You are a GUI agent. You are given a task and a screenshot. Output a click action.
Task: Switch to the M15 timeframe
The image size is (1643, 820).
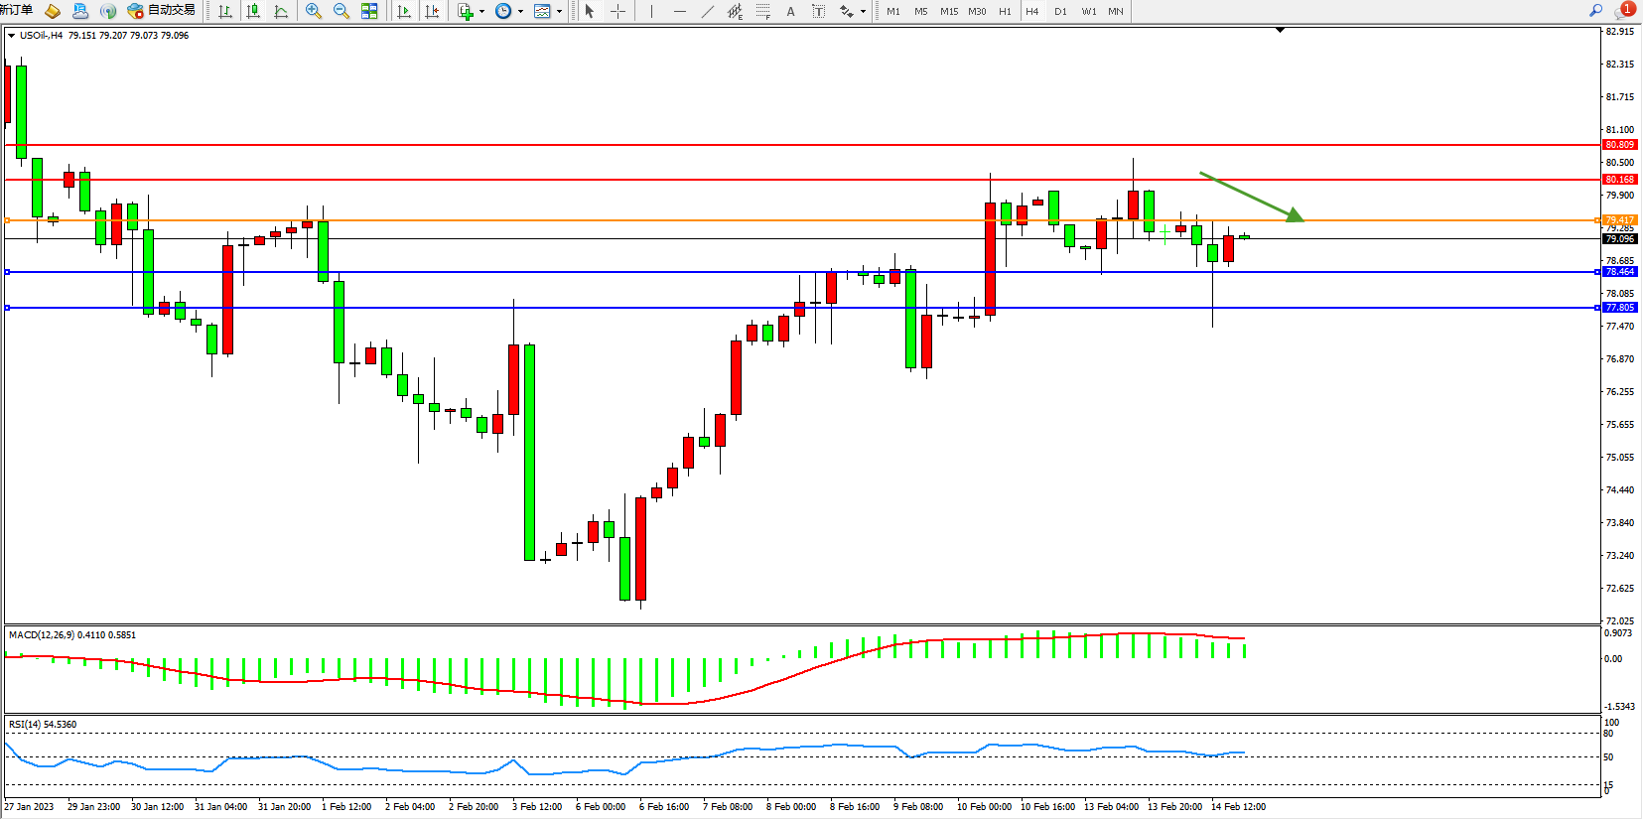coord(949,11)
